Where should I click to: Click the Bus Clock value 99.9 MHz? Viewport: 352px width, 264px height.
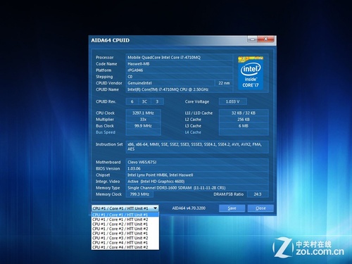coord(143,126)
